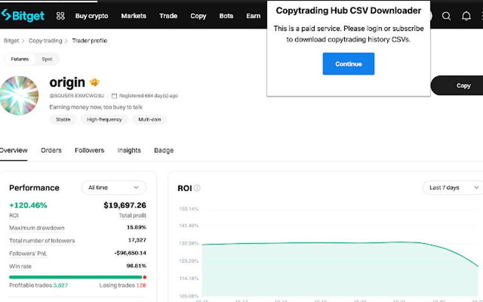Click the Bitget logo
Viewport: 483px width, 302px height.
[x=24, y=16]
